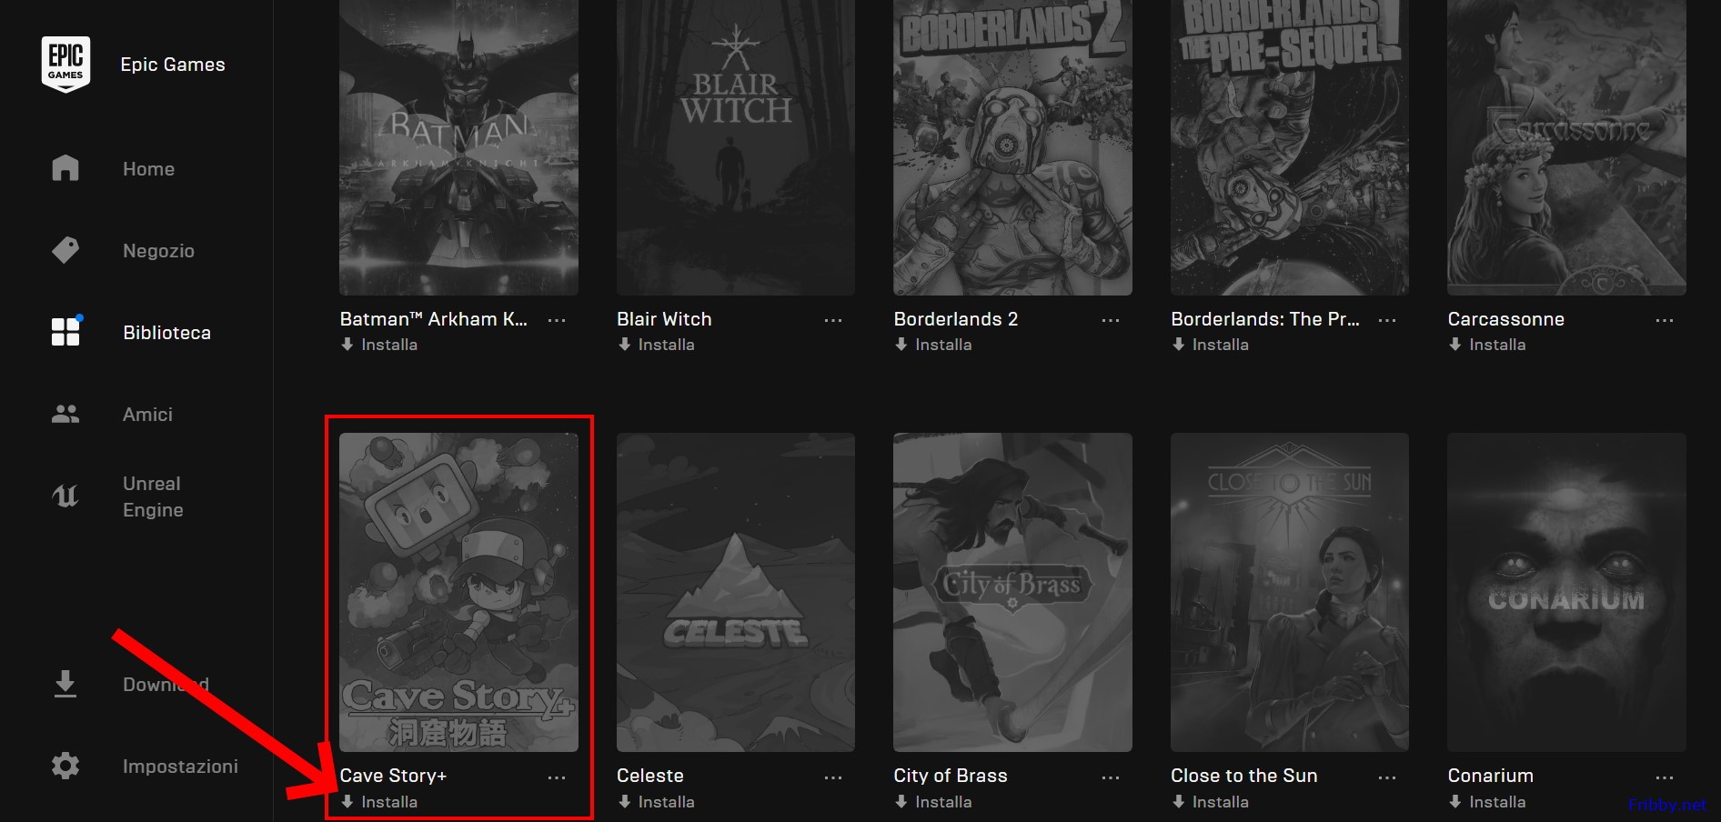Open three-dots menu for Blair Witch

click(x=833, y=320)
